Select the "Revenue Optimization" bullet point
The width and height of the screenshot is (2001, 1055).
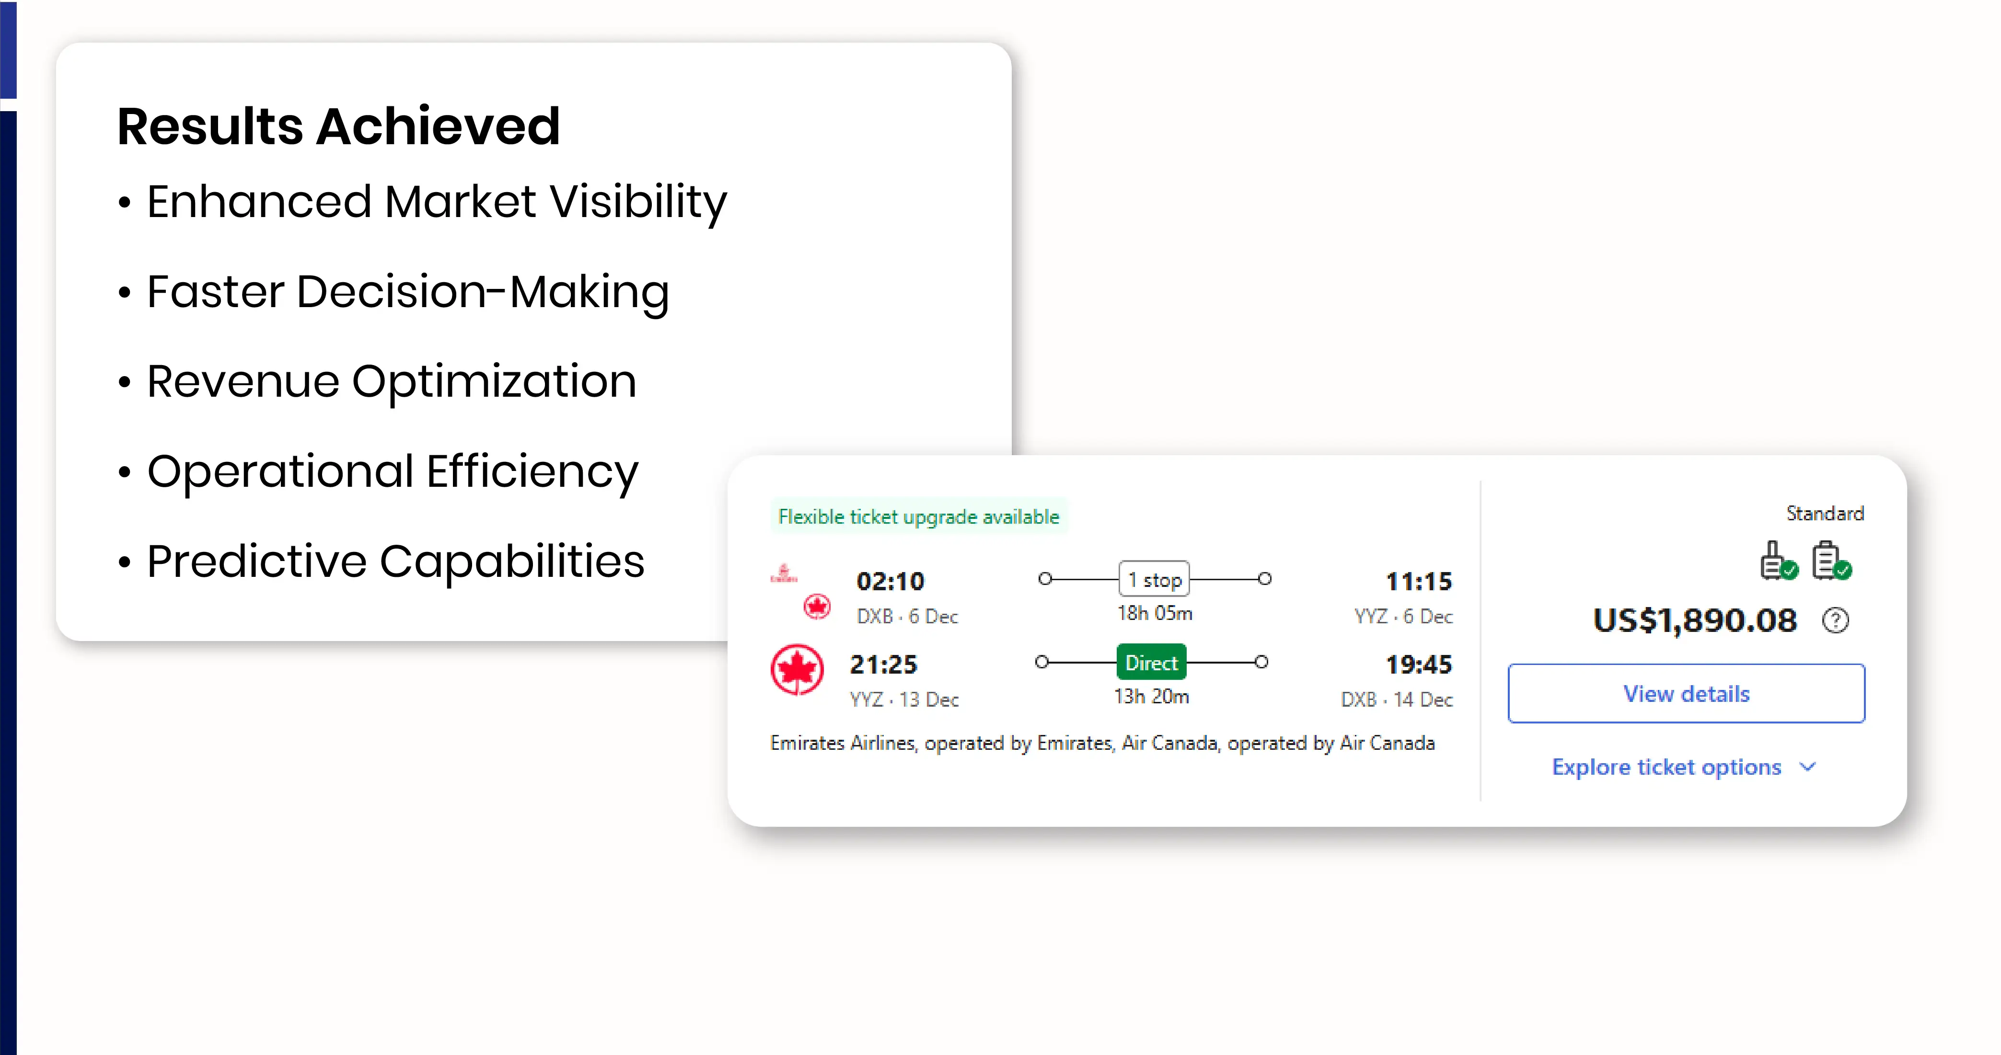(x=392, y=381)
